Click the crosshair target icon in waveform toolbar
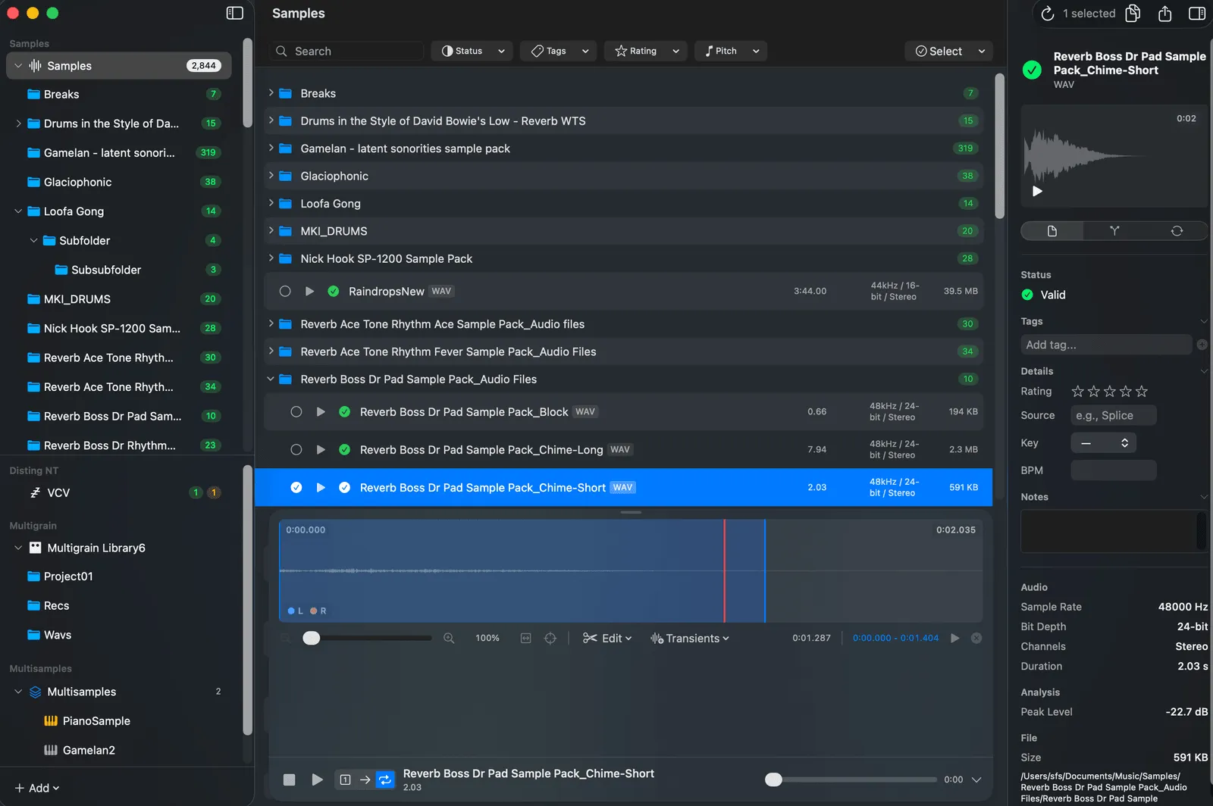 pyautogui.click(x=550, y=639)
